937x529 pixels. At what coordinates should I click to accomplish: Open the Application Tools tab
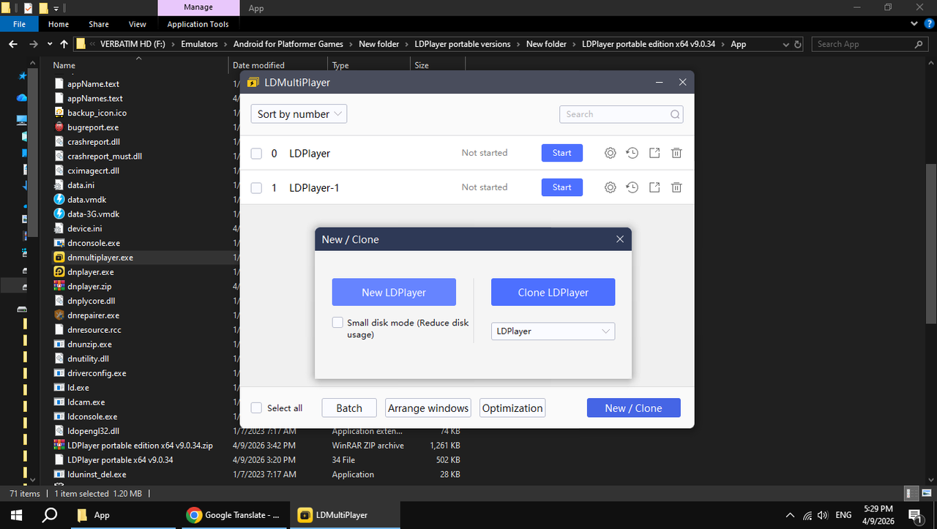tap(198, 24)
